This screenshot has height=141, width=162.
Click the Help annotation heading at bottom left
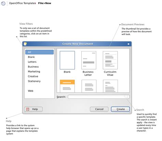coord(9,121)
